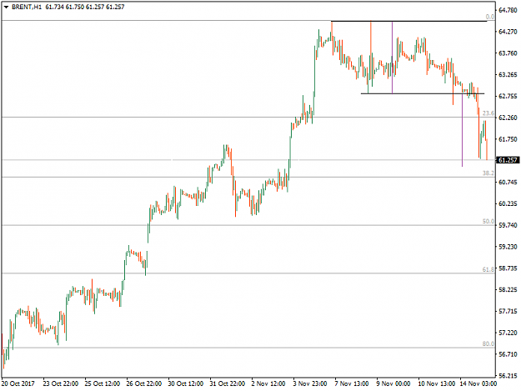Select the OHLC values 61.734 61.750 61.257 61.257
Image resolution: width=521 pixels, height=391 pixels.
click(x=85, y=7)
